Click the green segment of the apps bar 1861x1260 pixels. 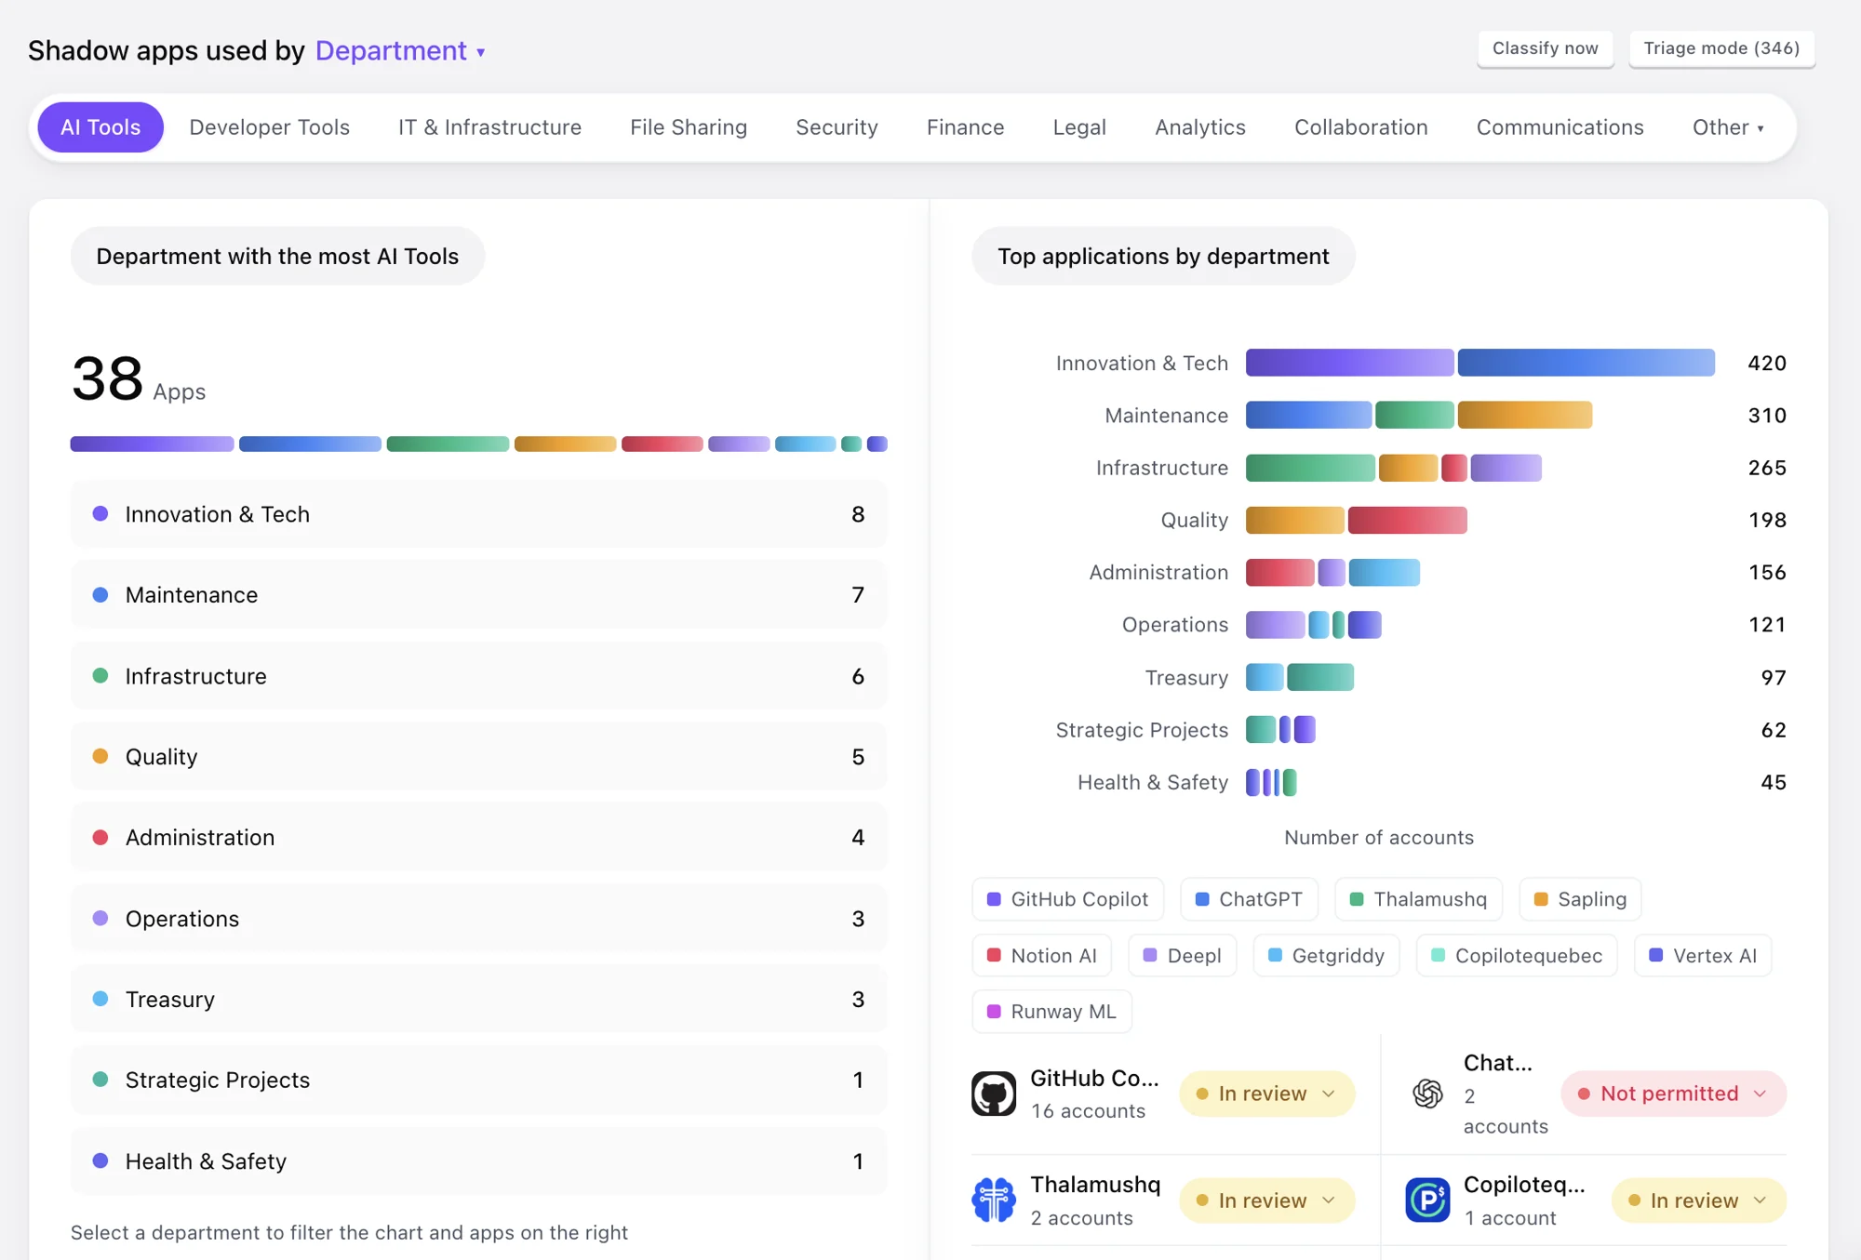[x=448, y=444]
